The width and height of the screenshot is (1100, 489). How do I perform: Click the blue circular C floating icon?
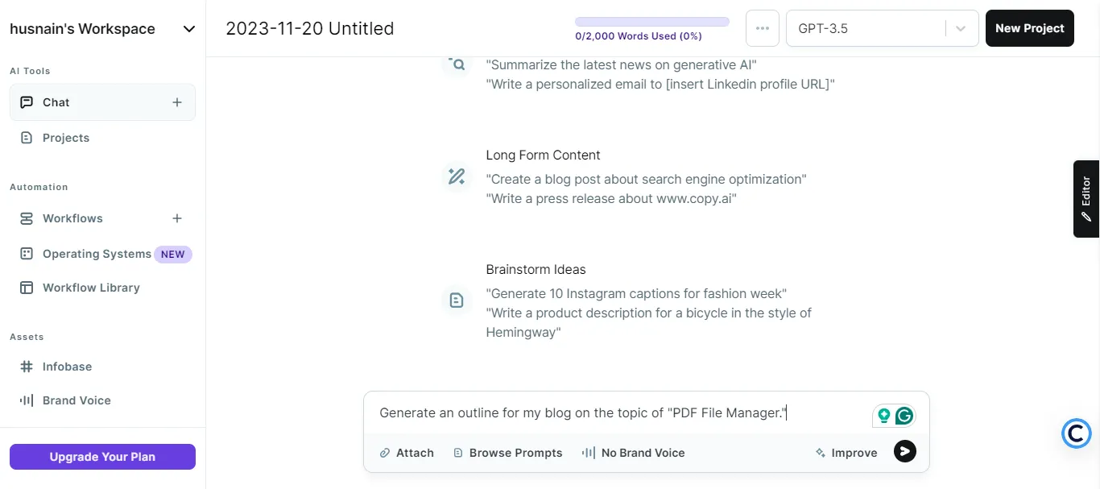click(x=1077, y=433)
